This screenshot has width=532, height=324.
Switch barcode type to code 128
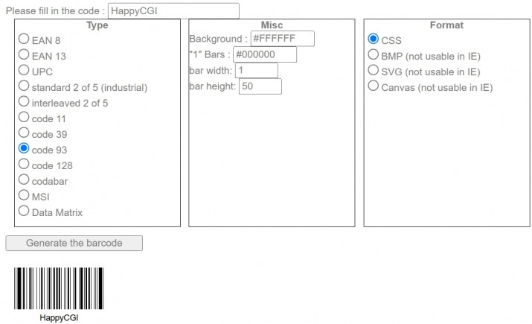(x=24, y=164)
